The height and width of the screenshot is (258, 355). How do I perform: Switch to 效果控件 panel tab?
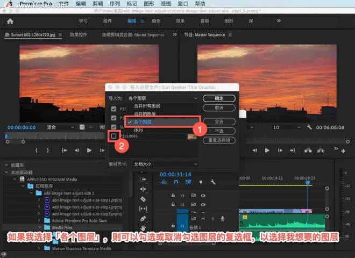coord(79,34)
